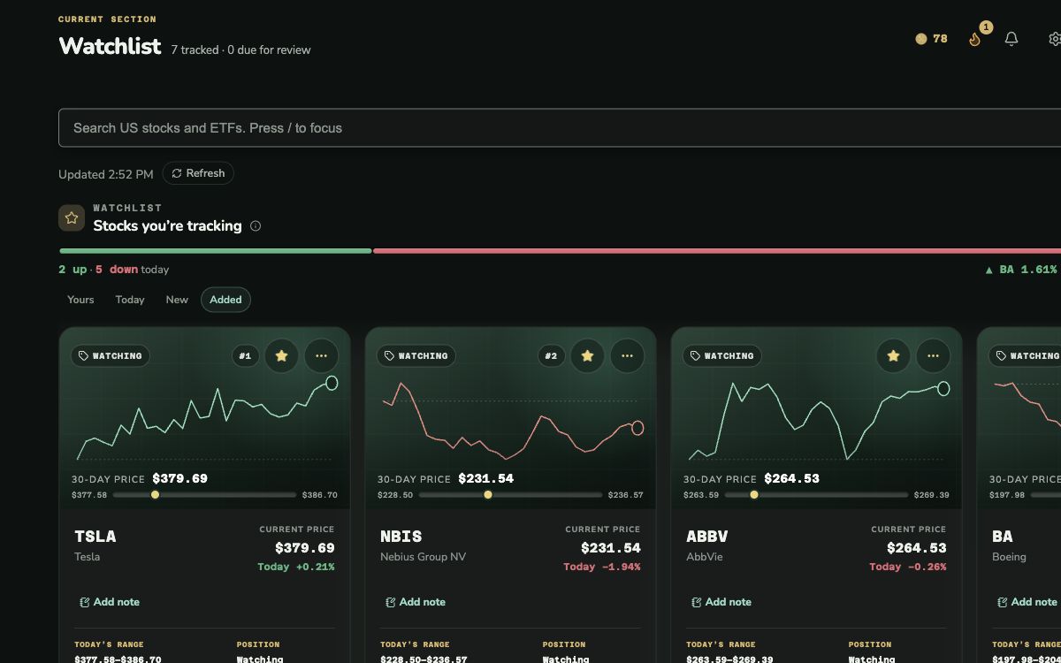Click the BA 1.61% top gainer indicator
This screenshot has height=663, width=1061.
point(1021,270)
